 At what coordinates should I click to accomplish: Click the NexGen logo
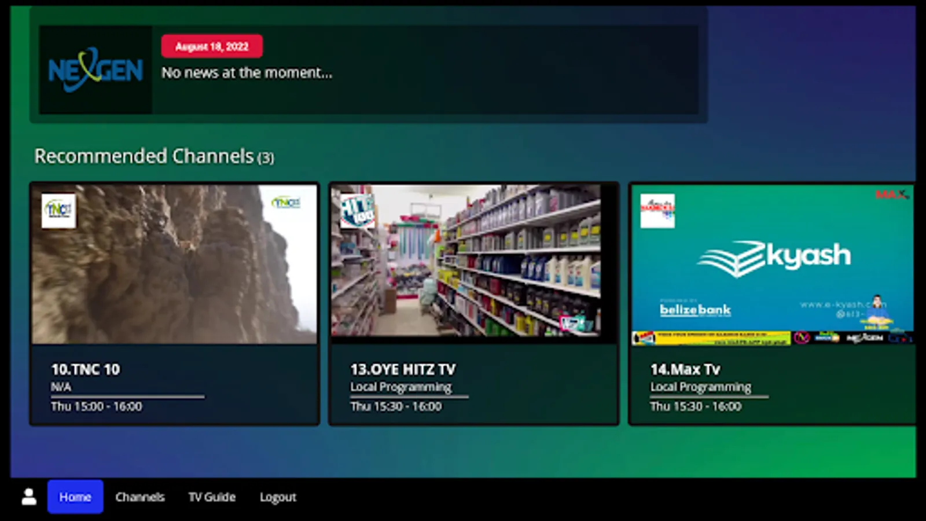[95, 70]
